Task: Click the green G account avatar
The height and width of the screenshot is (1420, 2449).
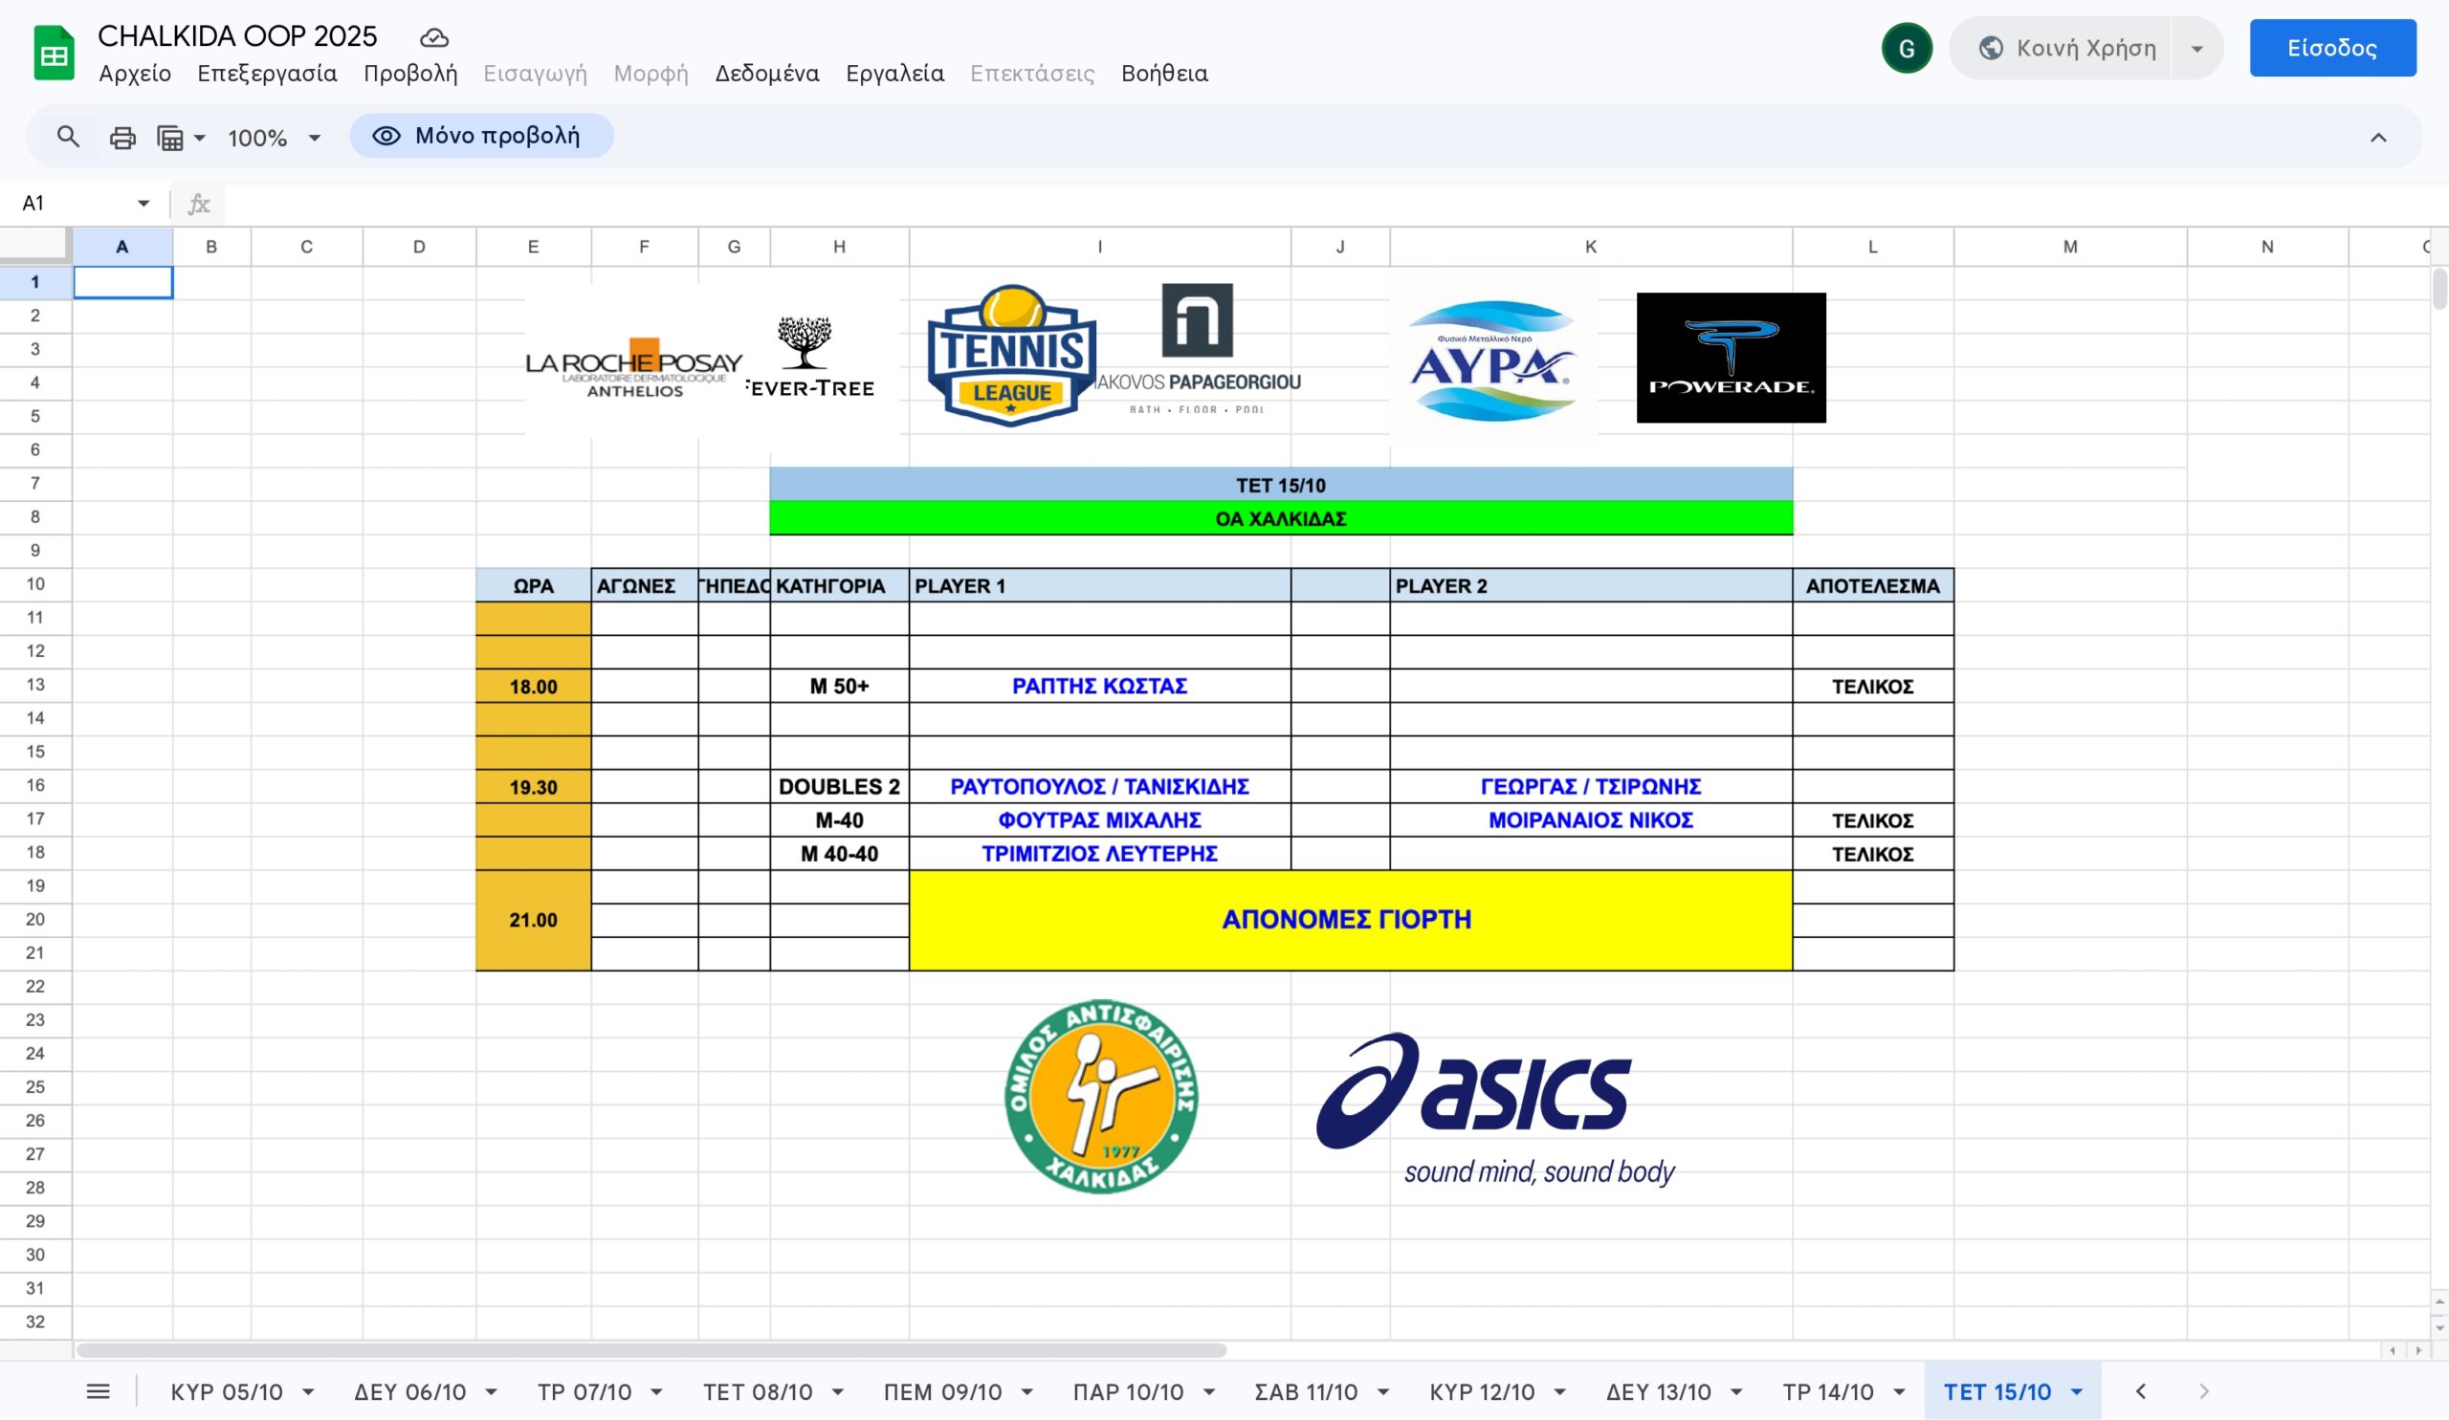Action: 1906,49
